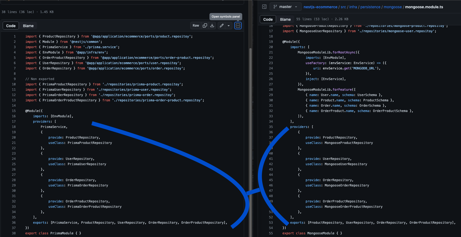Viewport: 461px width, 237px height.
Task: Select Code tab in right window
Action: pos(268,19)
